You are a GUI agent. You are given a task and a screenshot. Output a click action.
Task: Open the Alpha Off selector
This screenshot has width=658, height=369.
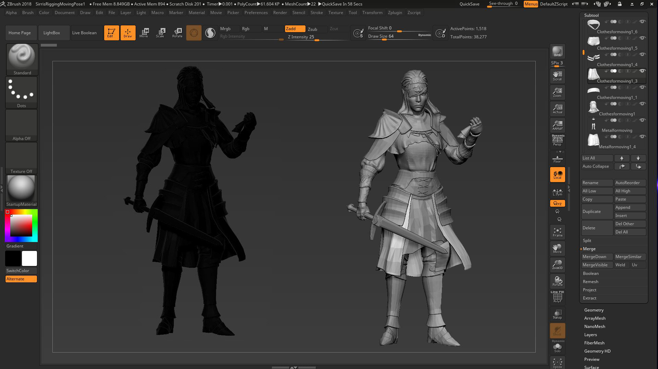tap(22, 125)
